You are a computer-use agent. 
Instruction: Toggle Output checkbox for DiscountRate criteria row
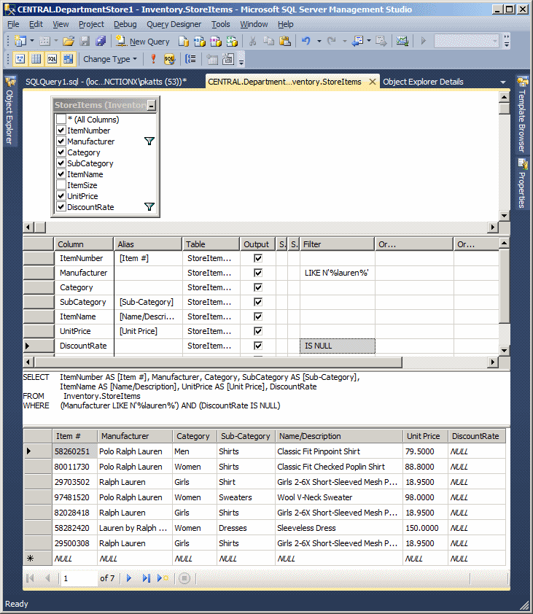[x=258, y=346]
